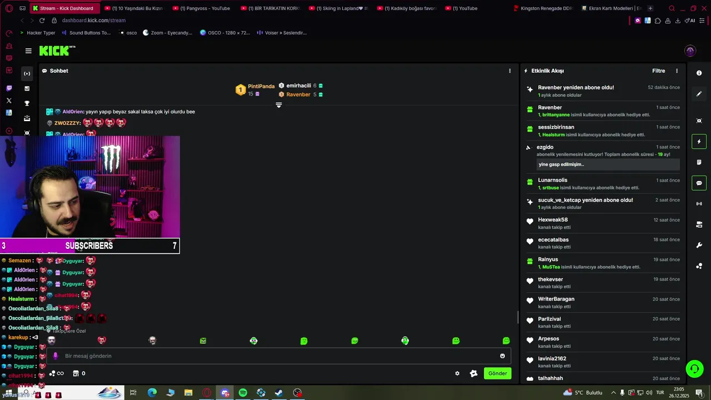Open Hacker Typer bookmark
711x400 pixels.
(37, 33)
